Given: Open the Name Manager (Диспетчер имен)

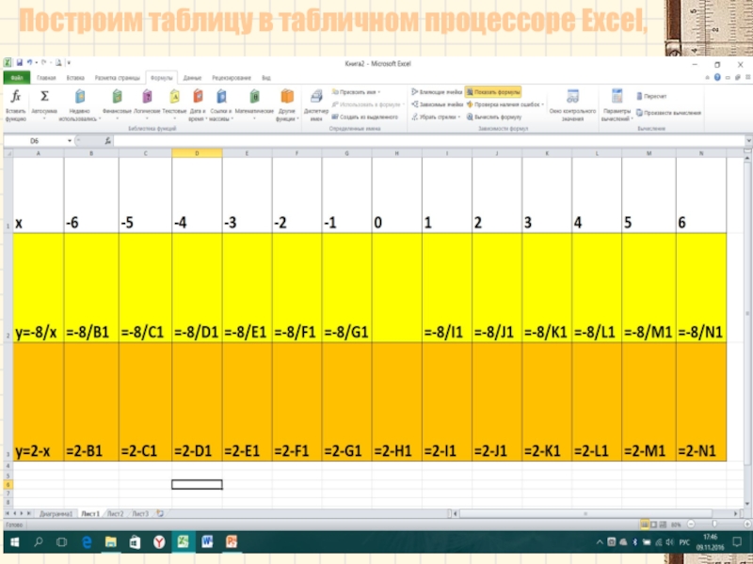Looking at the screenshot, I should 315,102.
